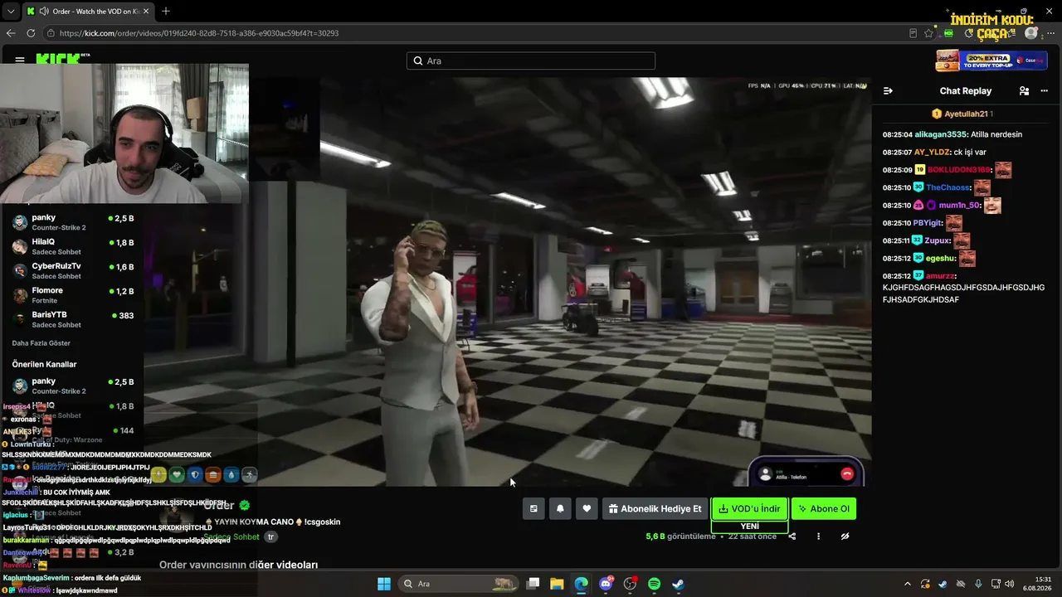Click Zupux username in chat replay
The width and height of the screenshot is (1062, 597).
coord(938,240)
